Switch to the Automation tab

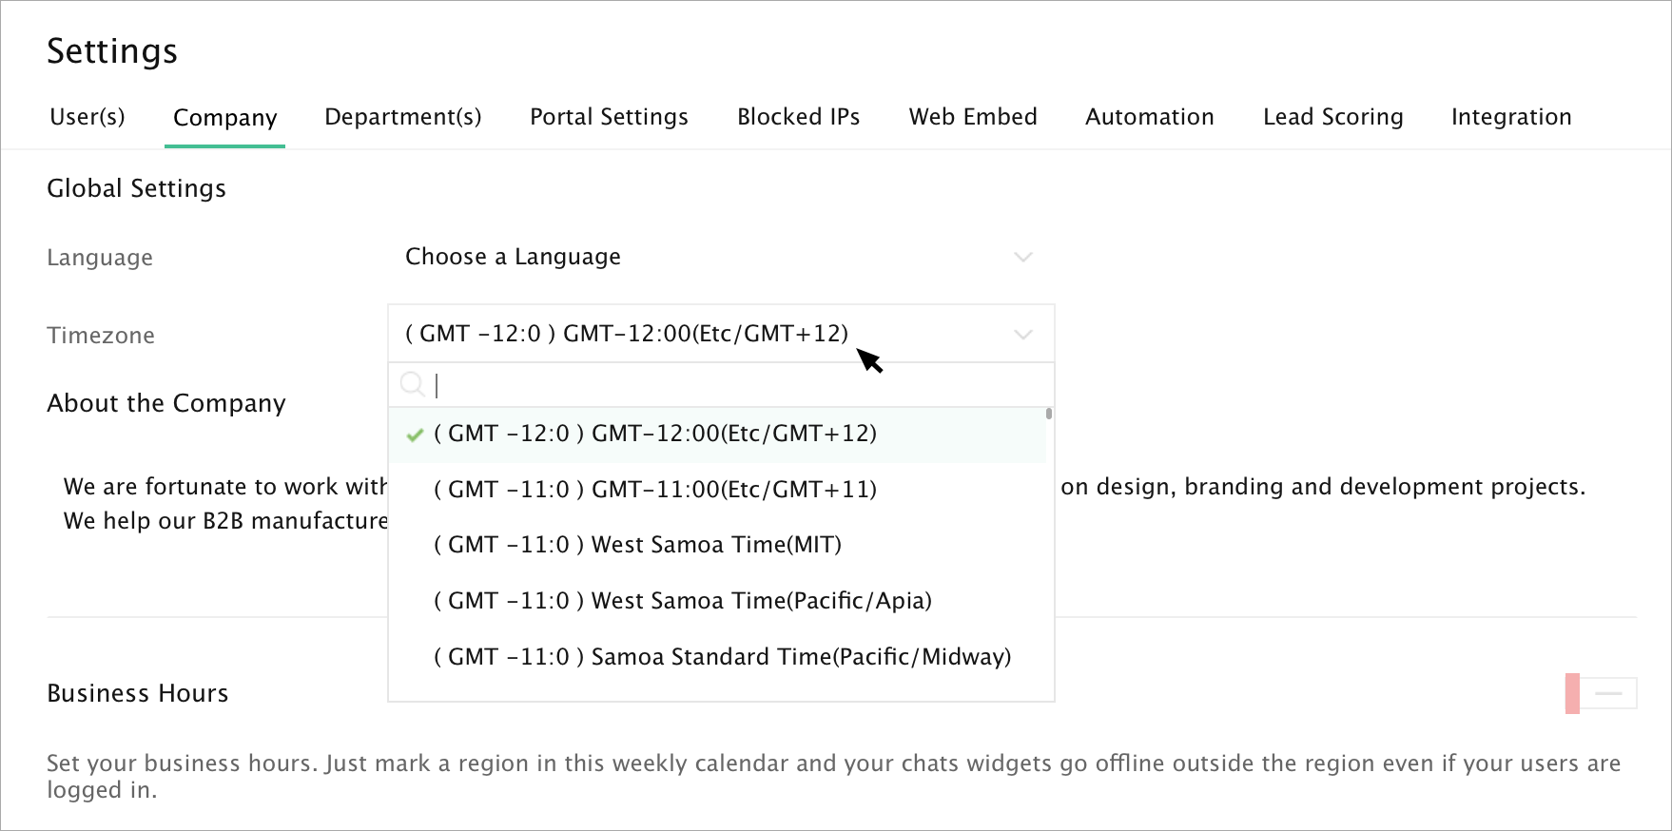point(1150,117)
